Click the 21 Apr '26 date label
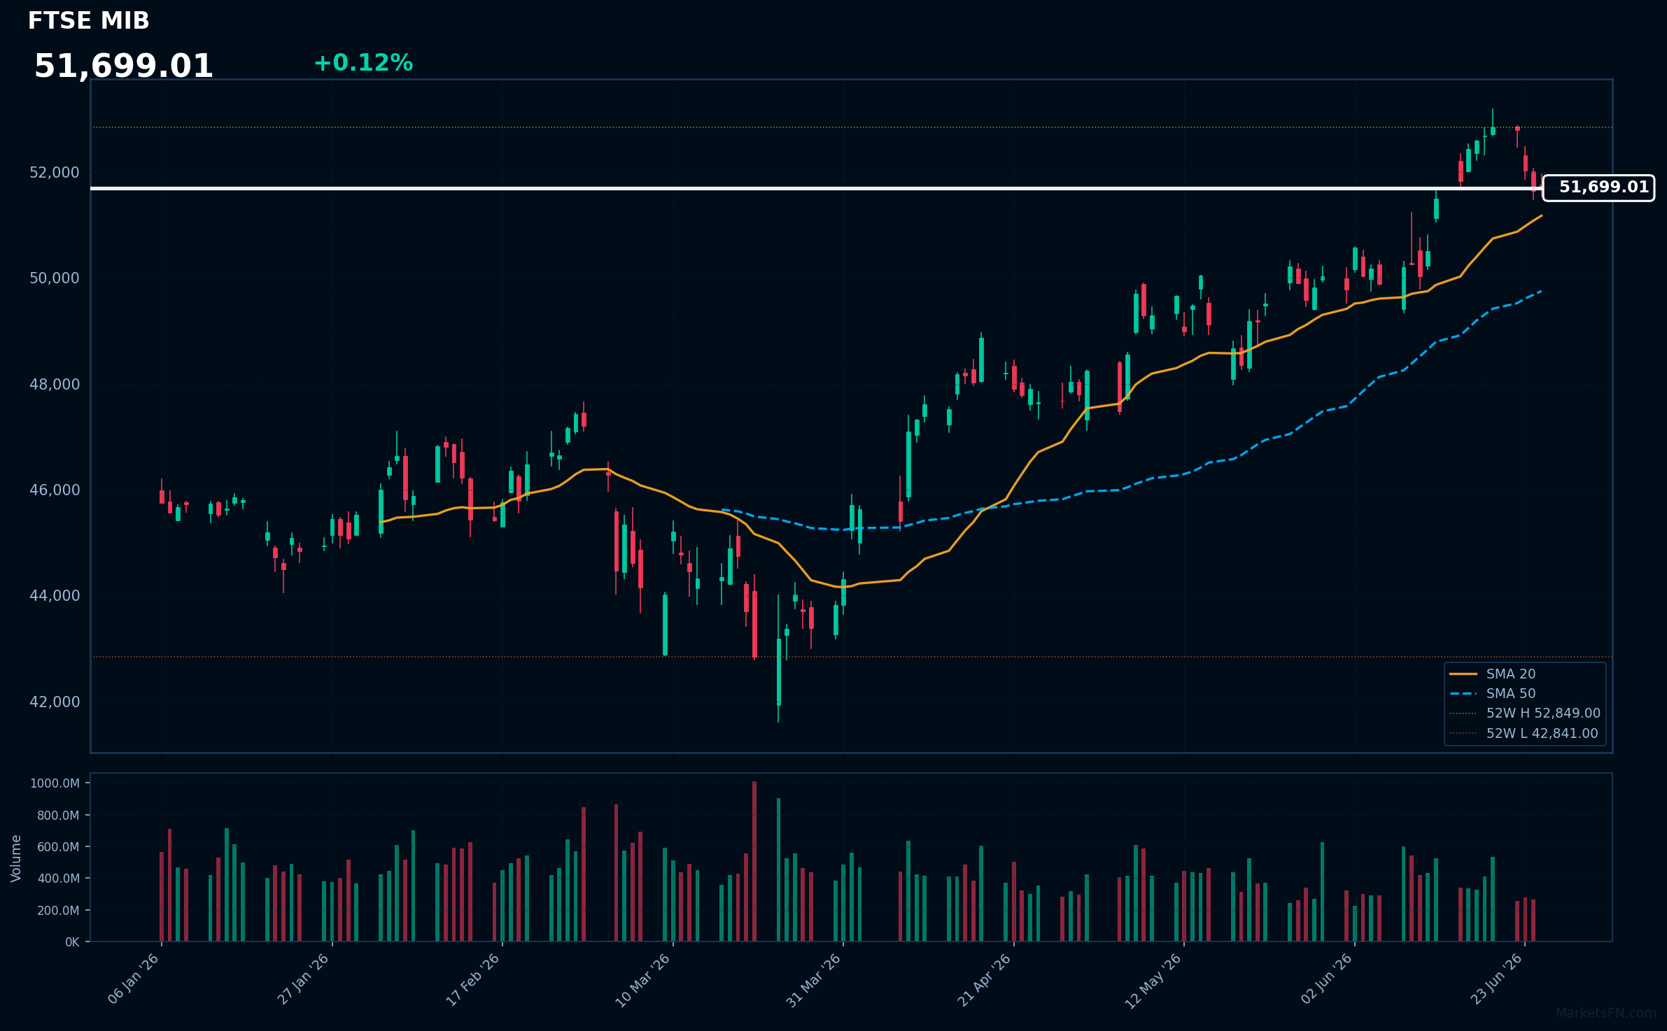1667x1031 pixels. 984,979
